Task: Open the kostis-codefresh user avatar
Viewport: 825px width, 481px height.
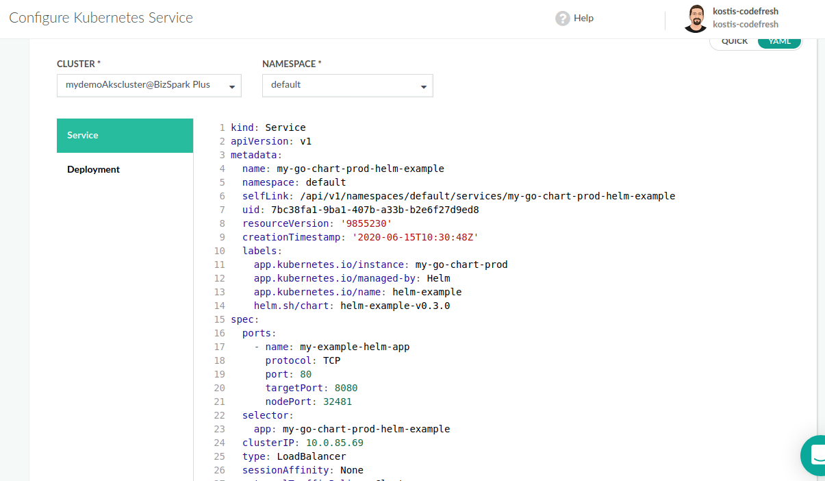Action: (695, 18)
